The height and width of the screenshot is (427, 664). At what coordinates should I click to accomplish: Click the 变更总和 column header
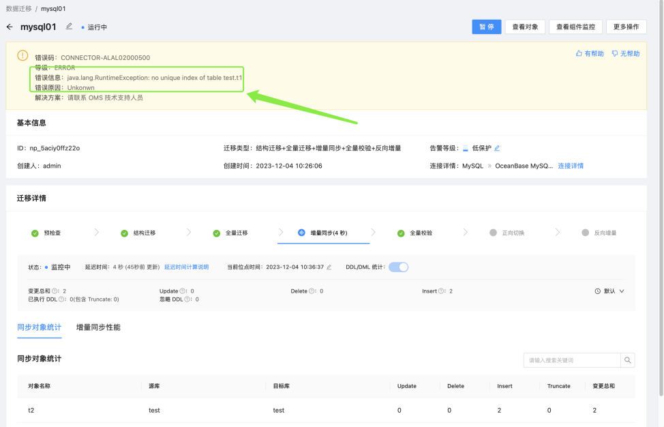tap(603, 386)
